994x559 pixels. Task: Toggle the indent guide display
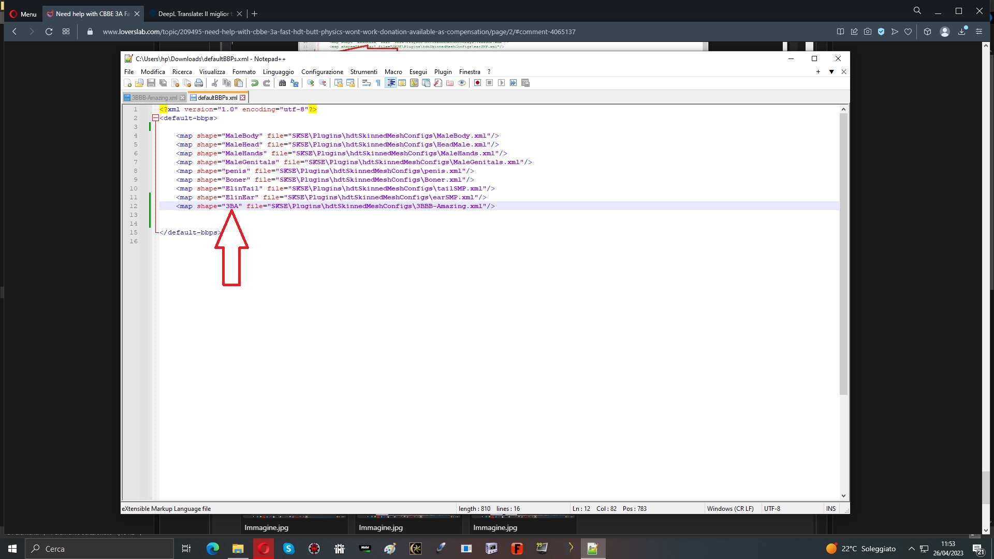tap(391, 83)
